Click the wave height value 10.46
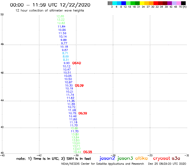This screenshot has height=166, width=189. (x=73, y=116)
